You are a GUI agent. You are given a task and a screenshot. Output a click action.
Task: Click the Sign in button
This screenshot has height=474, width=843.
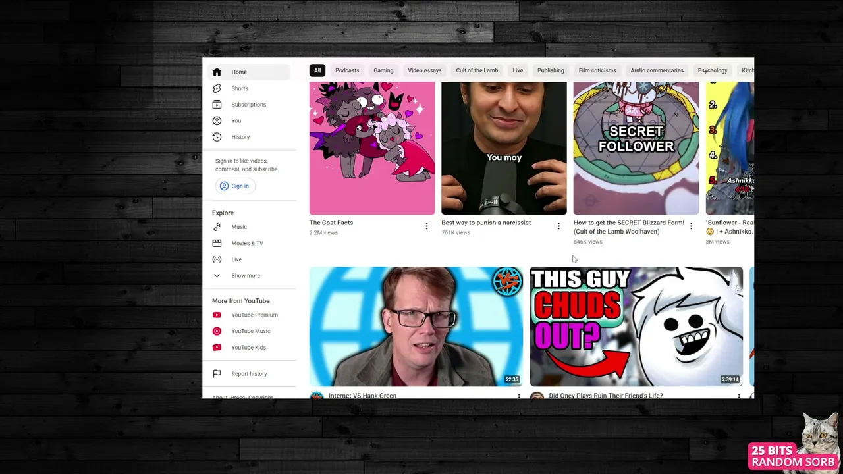pos(235,186)
